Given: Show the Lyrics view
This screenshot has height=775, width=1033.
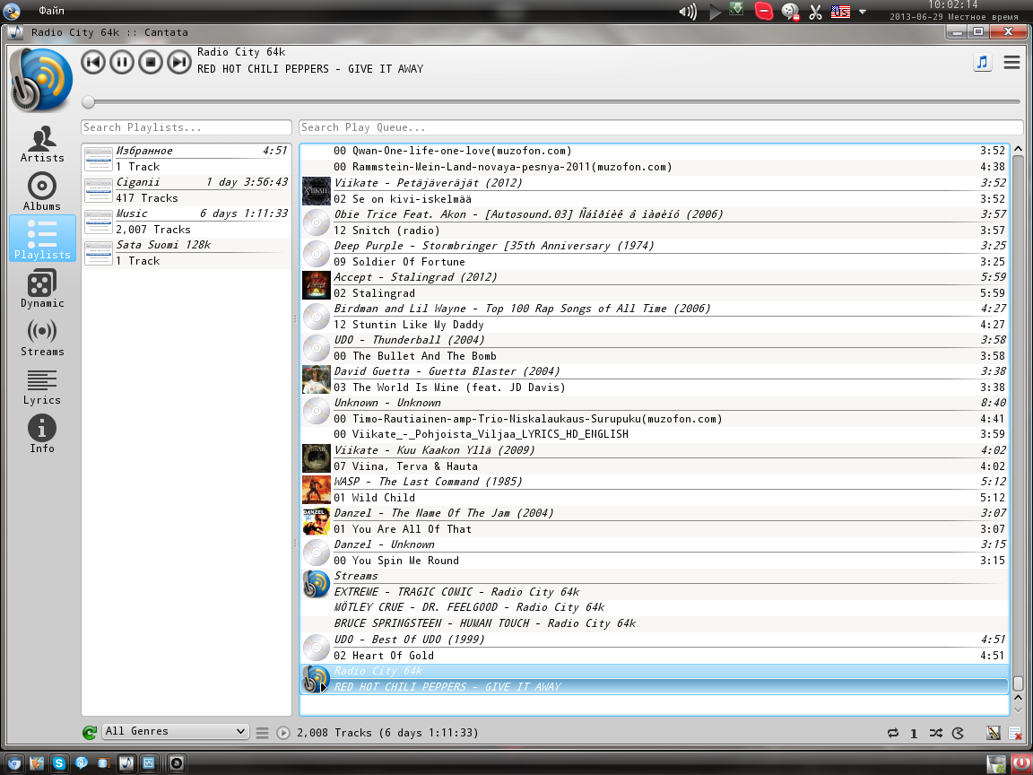Looking at the screenshot, I should click(42, 387).
